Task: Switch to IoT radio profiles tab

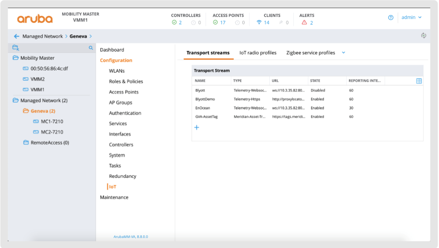Action: [258, 53]
